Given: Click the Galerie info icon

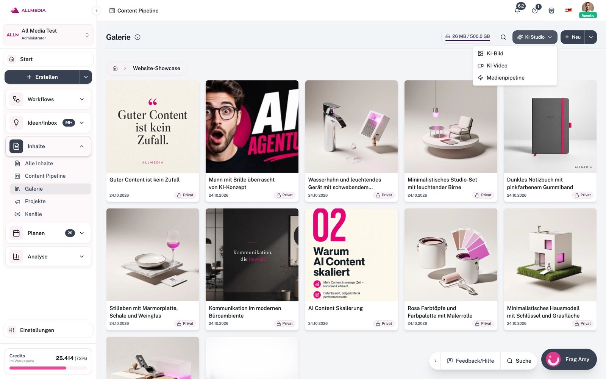Looking at the screenshot, I should coord(137,37).
